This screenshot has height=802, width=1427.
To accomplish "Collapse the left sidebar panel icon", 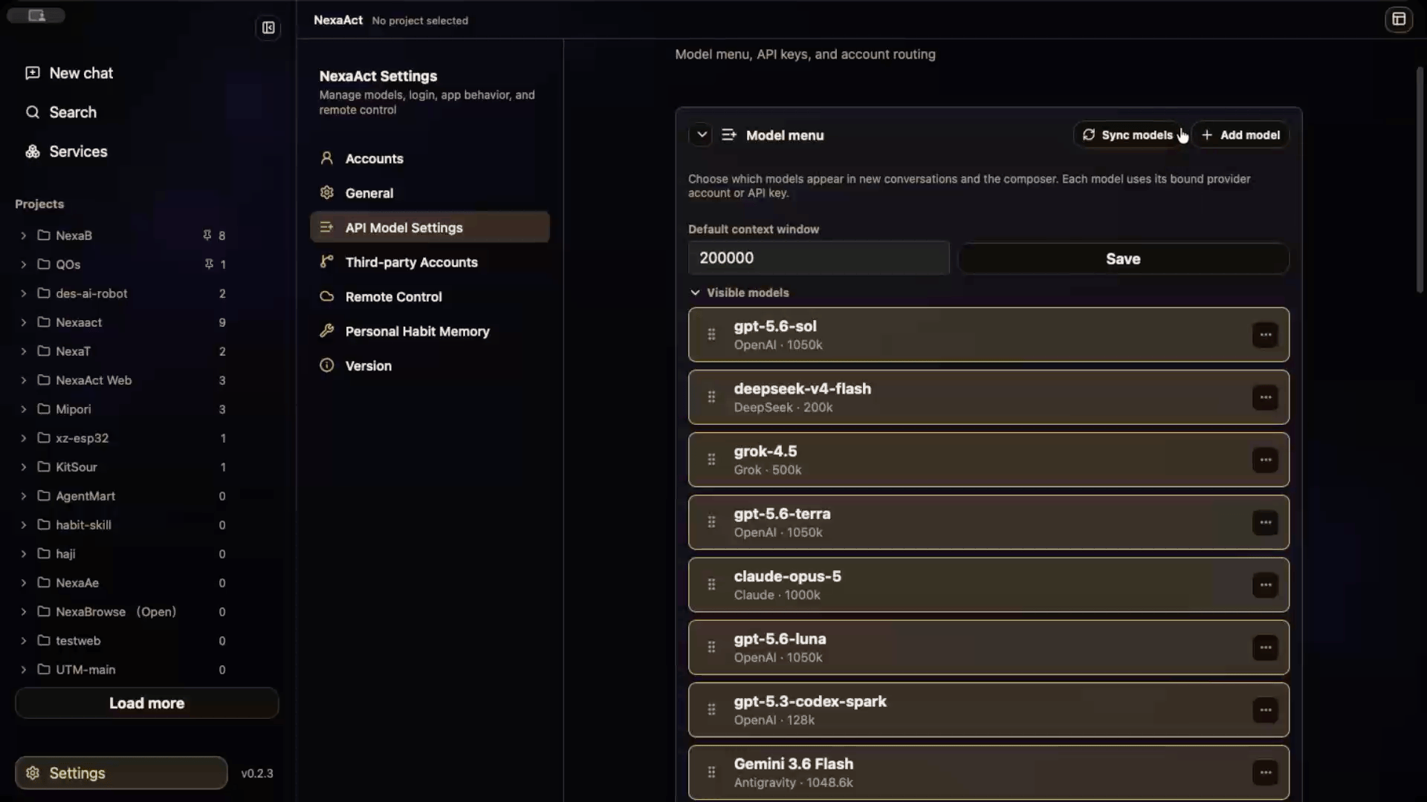I will [x=268, y=28].
